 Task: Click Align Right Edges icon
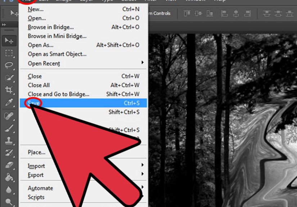coord(247,13)
